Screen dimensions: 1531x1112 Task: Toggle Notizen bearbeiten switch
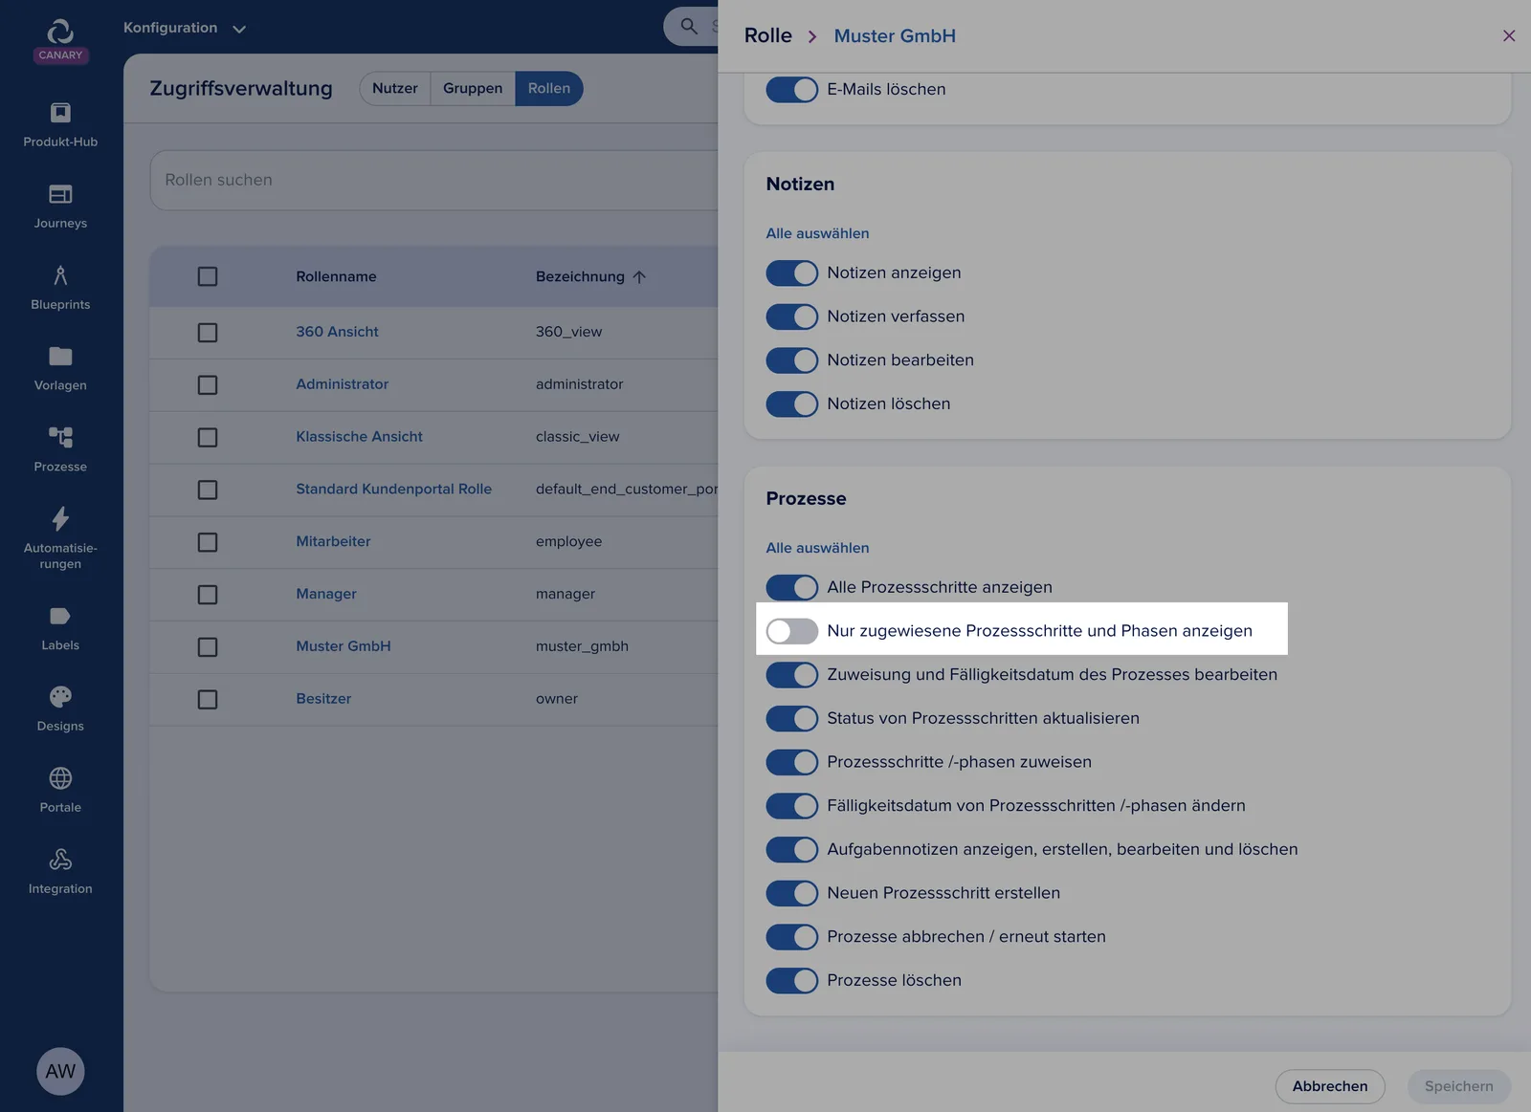tap(792, 360)
